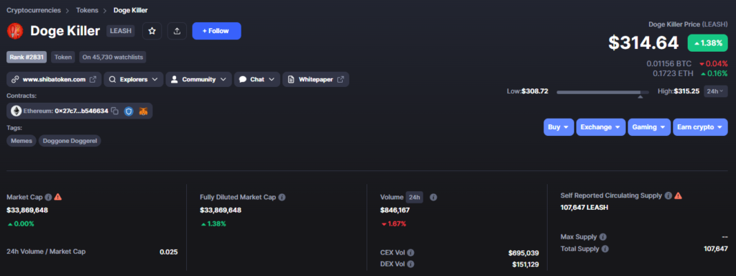Expand the Buy dropdown
Viewport: 736px width, 276px height.
coord(558,127)
